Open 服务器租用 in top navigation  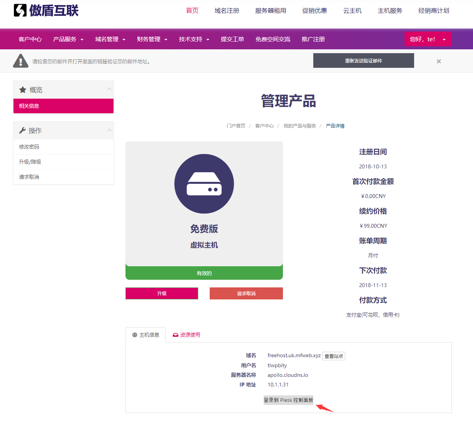271,11
